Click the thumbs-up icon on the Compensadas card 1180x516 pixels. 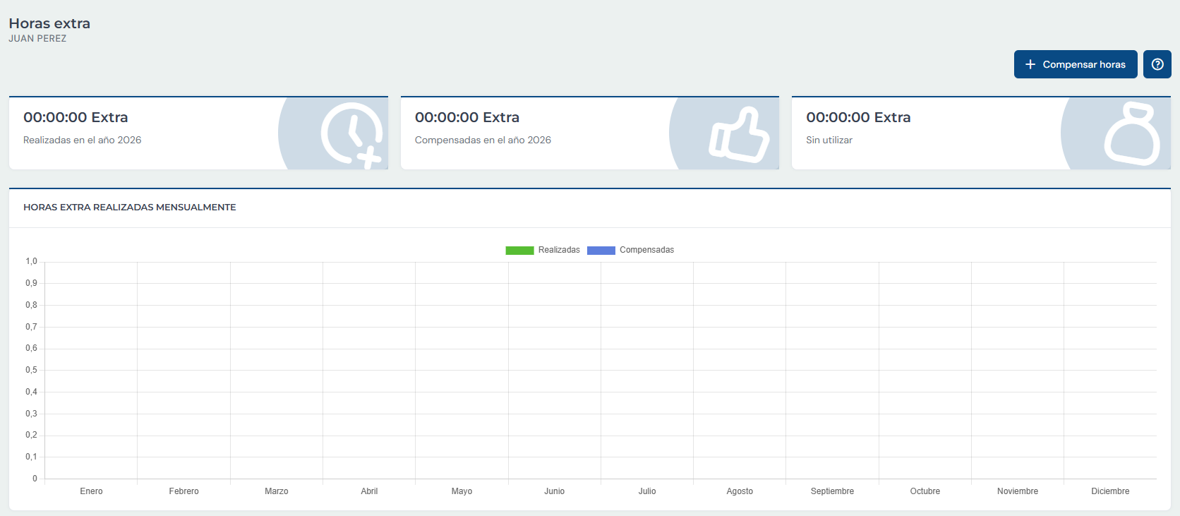point(738,135)
